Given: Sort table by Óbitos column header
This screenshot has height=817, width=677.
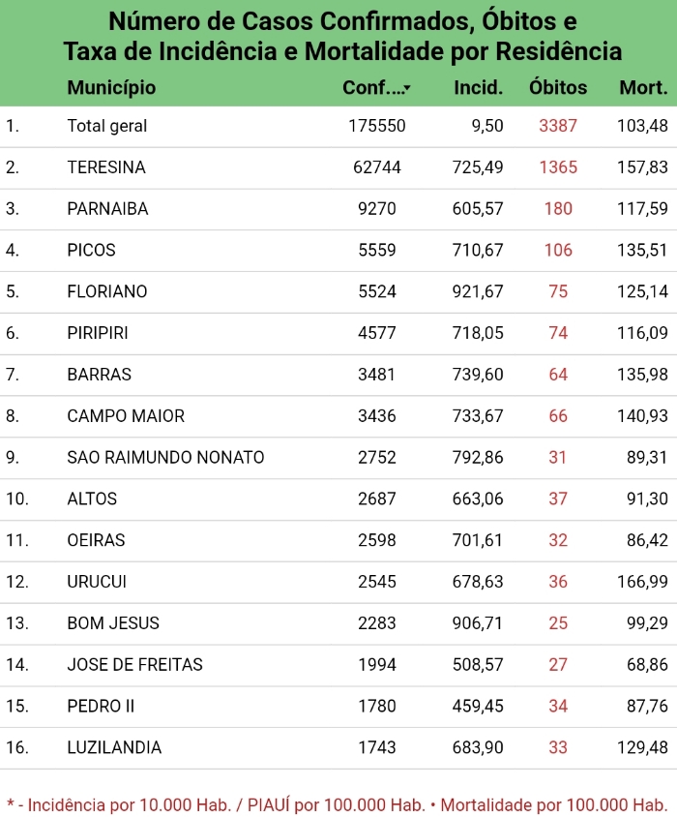Looking at the screenshot, I should pyautogui.click(x=558, y=87).
